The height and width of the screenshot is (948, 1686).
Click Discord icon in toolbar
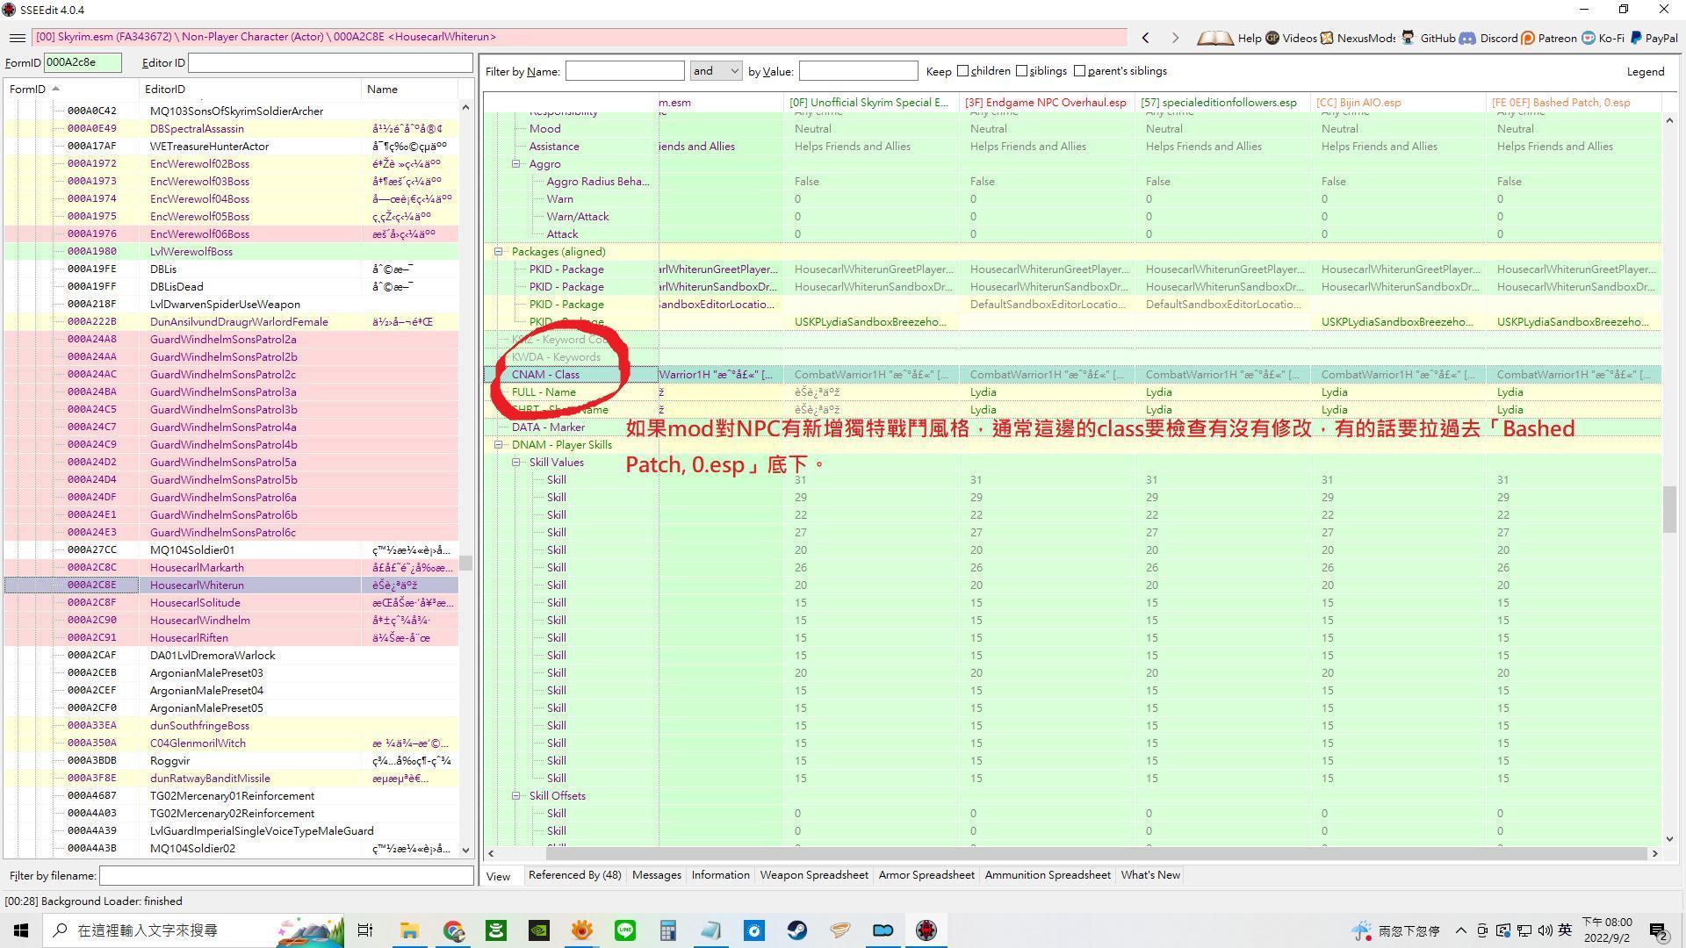tap(1466, 39)
